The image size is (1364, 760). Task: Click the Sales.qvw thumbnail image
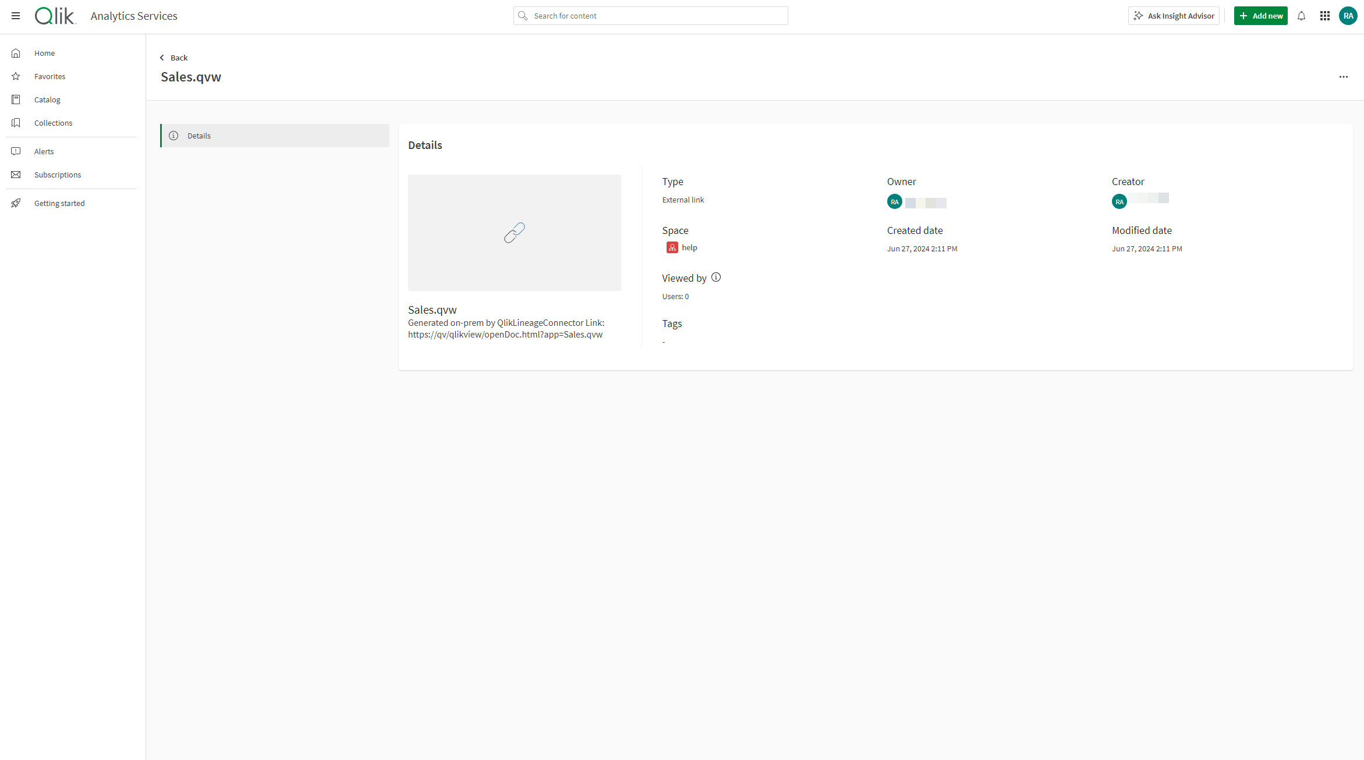pos(515,232)
